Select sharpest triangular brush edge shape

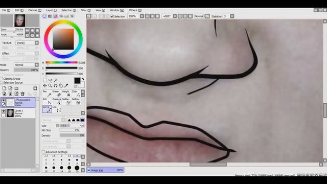pyautogui.click(x=69, y=120)
